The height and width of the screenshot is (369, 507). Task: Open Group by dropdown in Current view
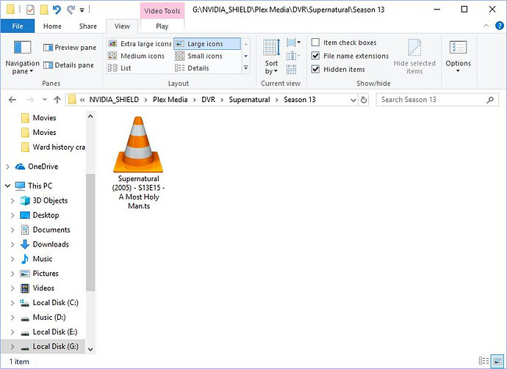pos(294,43)
